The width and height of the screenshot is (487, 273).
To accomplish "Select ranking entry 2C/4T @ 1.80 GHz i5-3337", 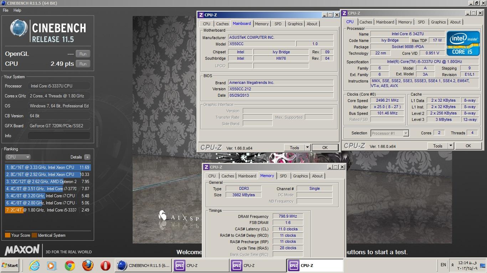I will (48, 210).
